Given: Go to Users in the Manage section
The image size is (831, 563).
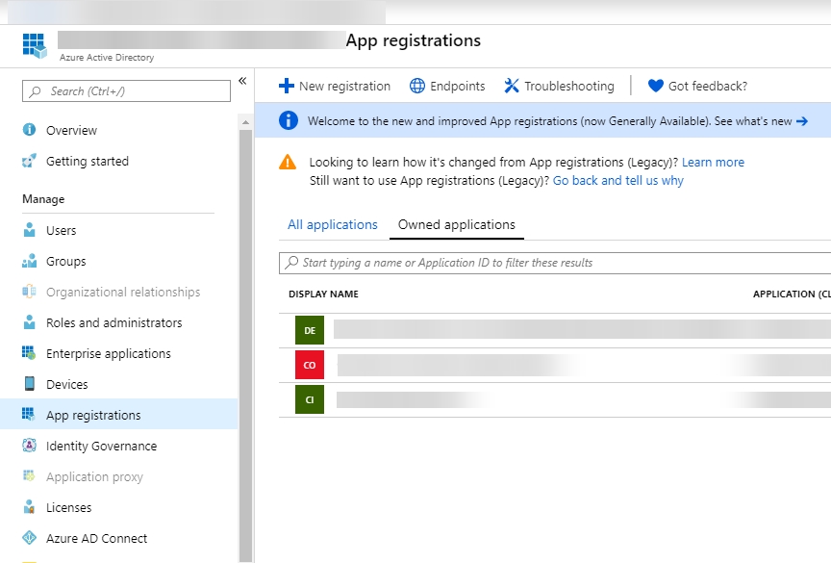Looking at the screenshot, I should tap(61, 231).
